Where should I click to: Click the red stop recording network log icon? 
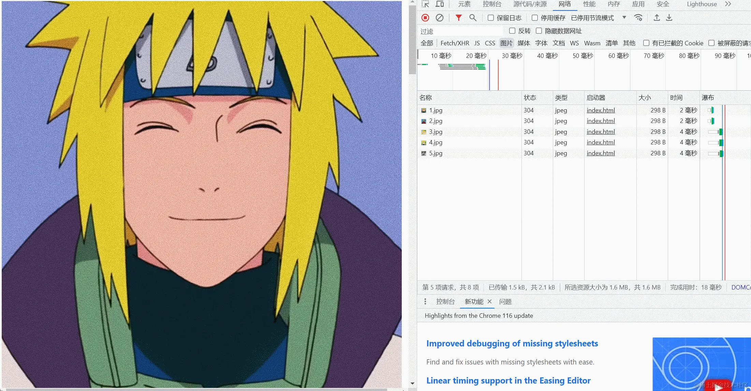tap(425, 18)
